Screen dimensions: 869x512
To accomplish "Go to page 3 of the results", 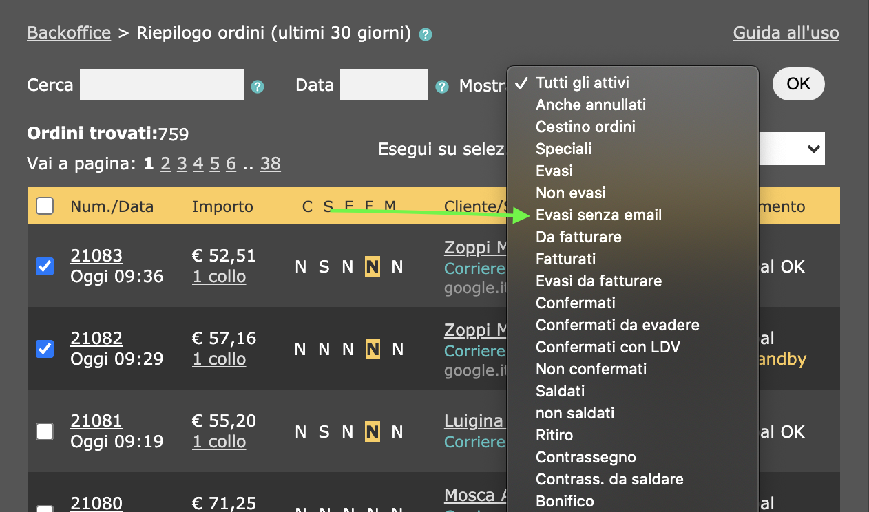I will coord(182,164).
